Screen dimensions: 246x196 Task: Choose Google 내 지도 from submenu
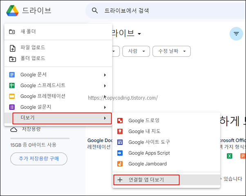(x=166, y=131)
